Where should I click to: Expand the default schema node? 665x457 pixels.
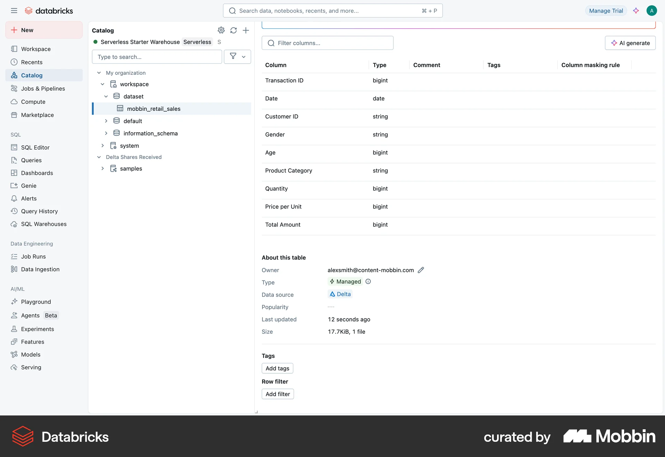(x=106, y=121)
